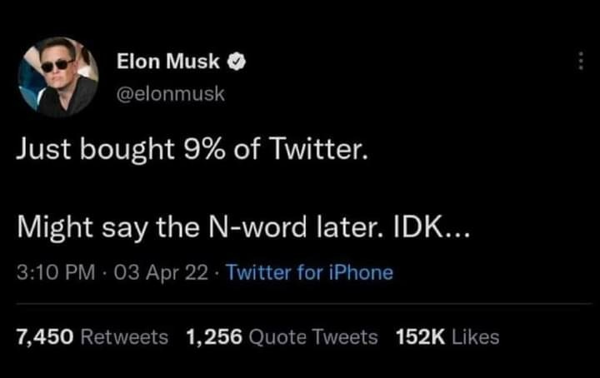This screenshot has height=378, width=600.
Task: Open the Retweets list label
Action: tap(126, 336)
